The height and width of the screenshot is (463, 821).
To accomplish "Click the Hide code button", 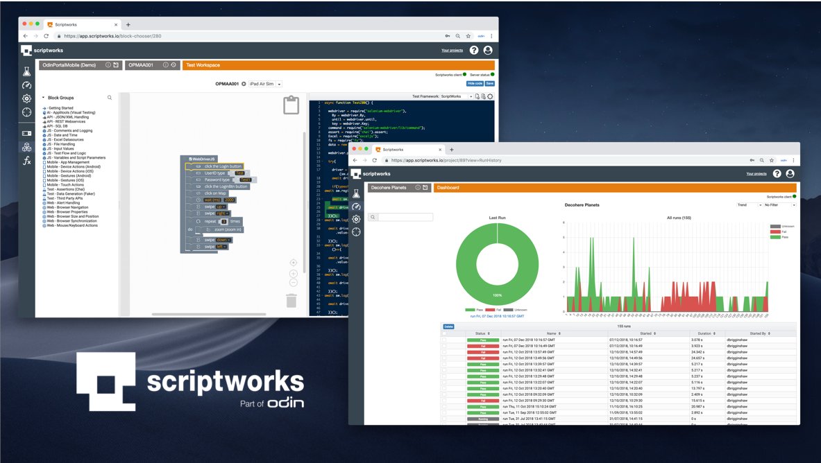I will coord(475,84).
